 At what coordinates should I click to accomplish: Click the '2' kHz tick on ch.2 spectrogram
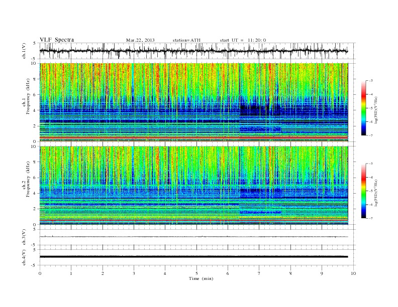(35, 209)
